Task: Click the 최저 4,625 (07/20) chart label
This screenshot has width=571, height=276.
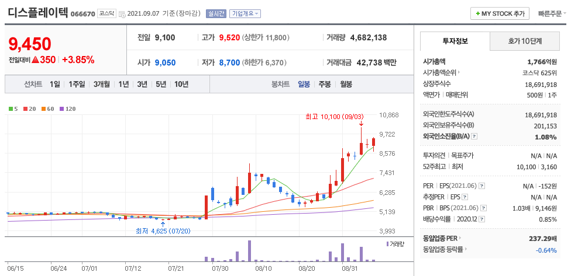Action: pos(163,230)
